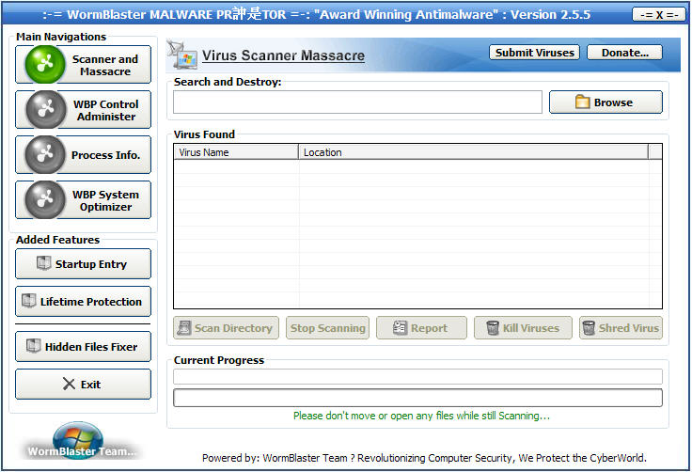Open Lifetime Protection feature
Image resolution: width=692 pixels, height=472 pixels.
pos(84,302)
